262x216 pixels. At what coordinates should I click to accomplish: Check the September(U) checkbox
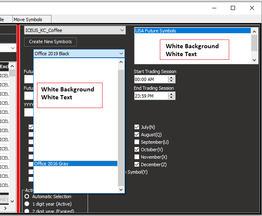click(x=137, y=142)
